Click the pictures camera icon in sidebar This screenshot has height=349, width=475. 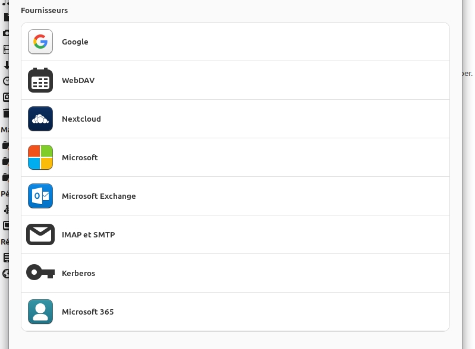point(7,33)
